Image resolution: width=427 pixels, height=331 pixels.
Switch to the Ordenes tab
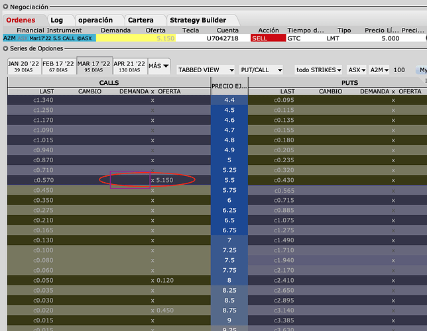[x=21, y=20]
